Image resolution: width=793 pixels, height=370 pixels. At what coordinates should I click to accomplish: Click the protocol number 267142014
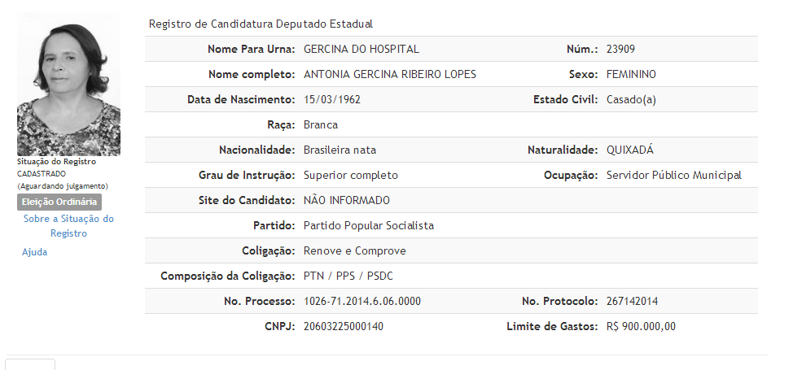pos(633,302)
